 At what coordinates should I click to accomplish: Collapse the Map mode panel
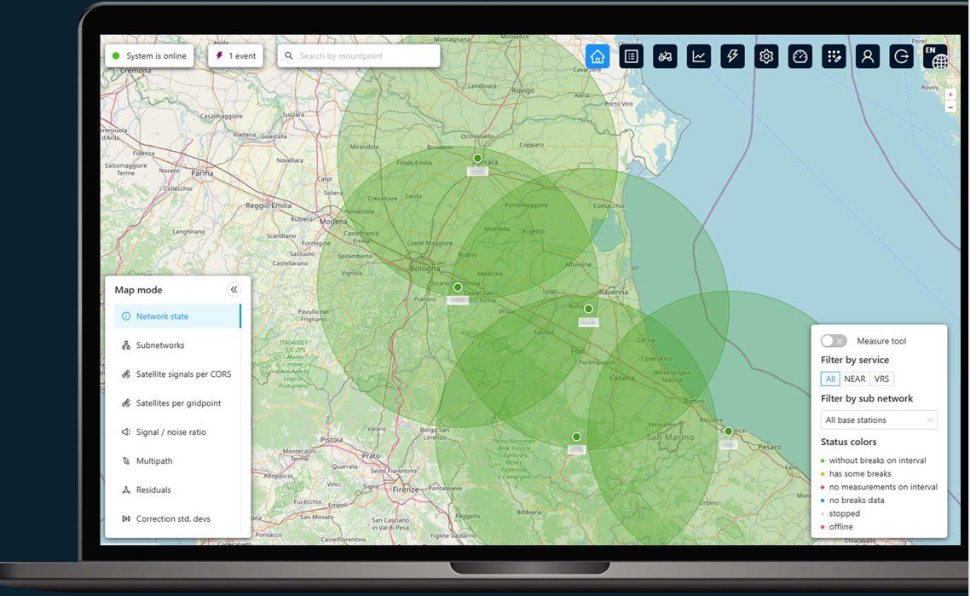(x=234, y=290)
